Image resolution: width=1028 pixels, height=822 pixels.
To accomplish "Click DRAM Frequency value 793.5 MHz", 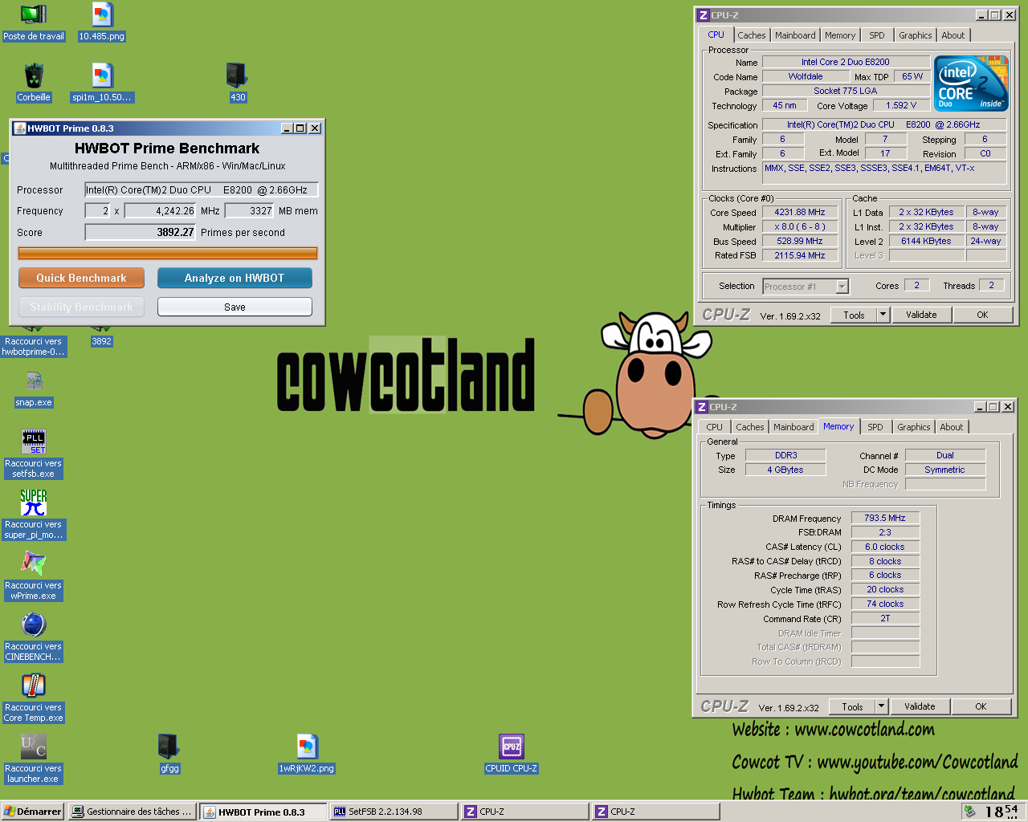I will point(884,518).
